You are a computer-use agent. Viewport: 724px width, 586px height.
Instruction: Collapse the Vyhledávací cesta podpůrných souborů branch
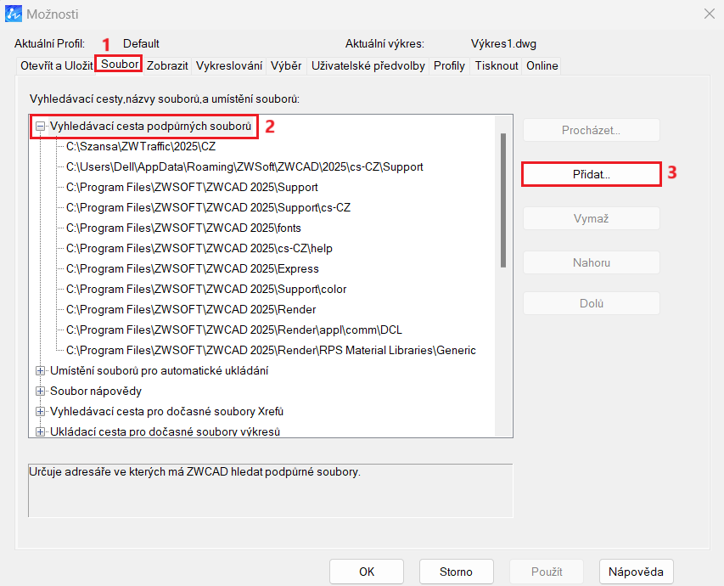pyautogui.click(x=41, y=126)
